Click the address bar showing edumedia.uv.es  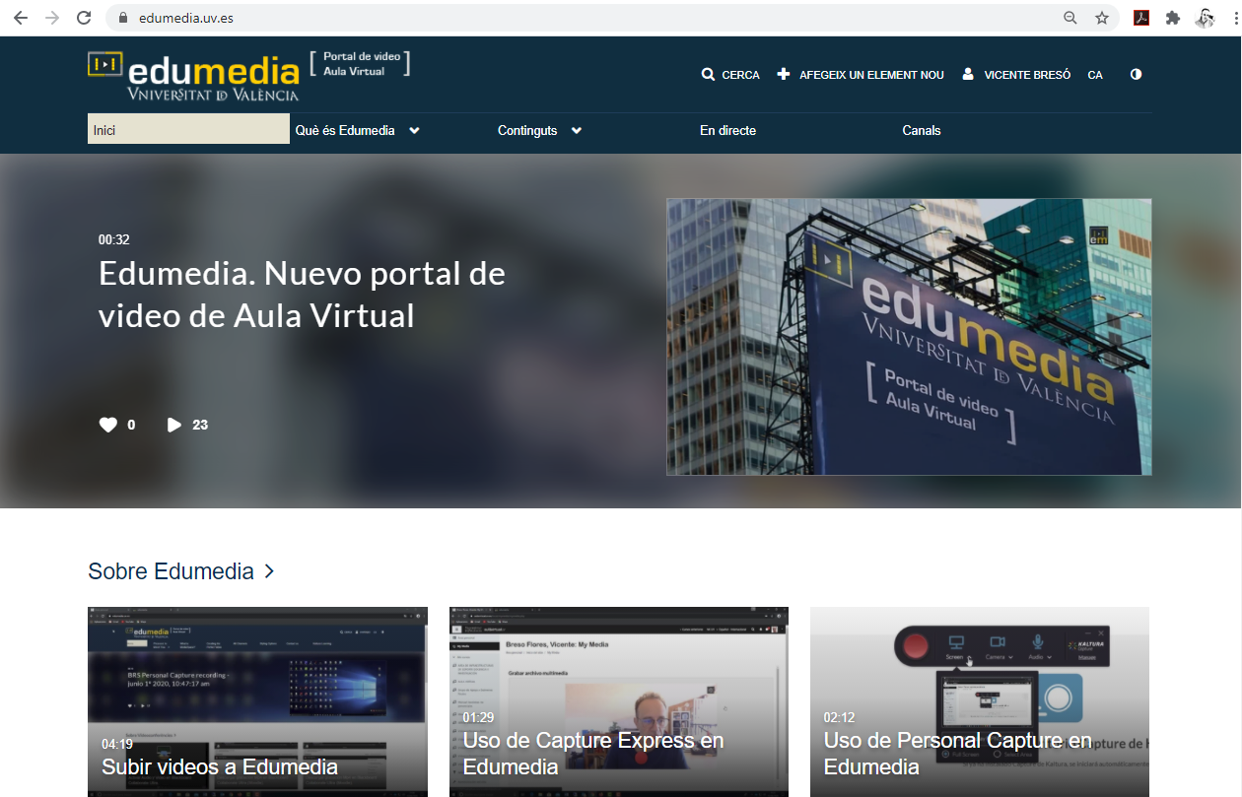point(591,18)
